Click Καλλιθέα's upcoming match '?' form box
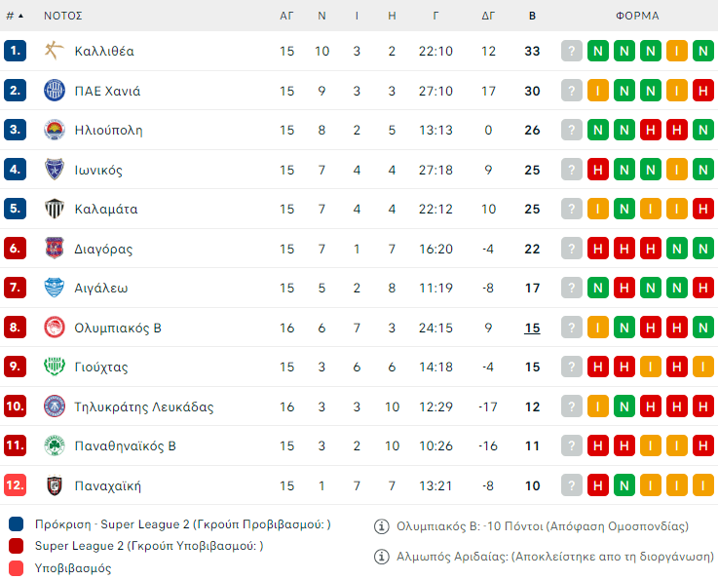Screen dimensions: 718x580 point(572,51)
